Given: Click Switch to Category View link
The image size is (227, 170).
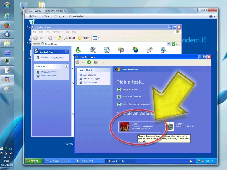Looking at the screenshot, I should click(x=52, y=58).
